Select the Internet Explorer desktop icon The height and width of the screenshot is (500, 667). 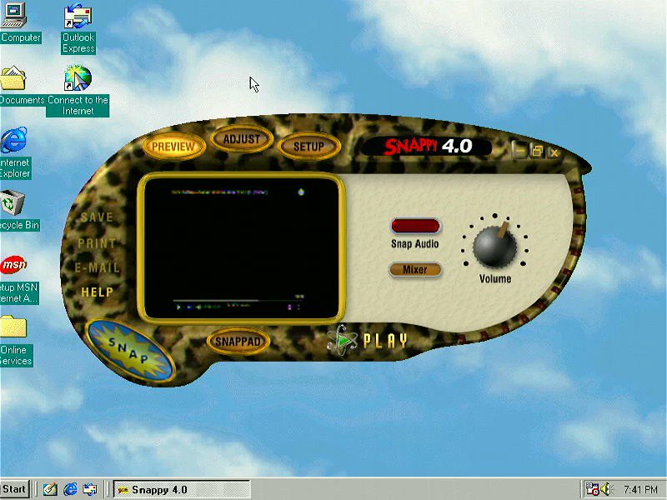[15, 152]
